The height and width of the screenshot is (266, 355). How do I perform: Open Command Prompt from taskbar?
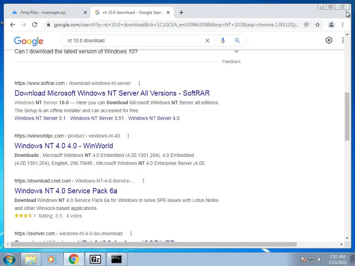116,259
